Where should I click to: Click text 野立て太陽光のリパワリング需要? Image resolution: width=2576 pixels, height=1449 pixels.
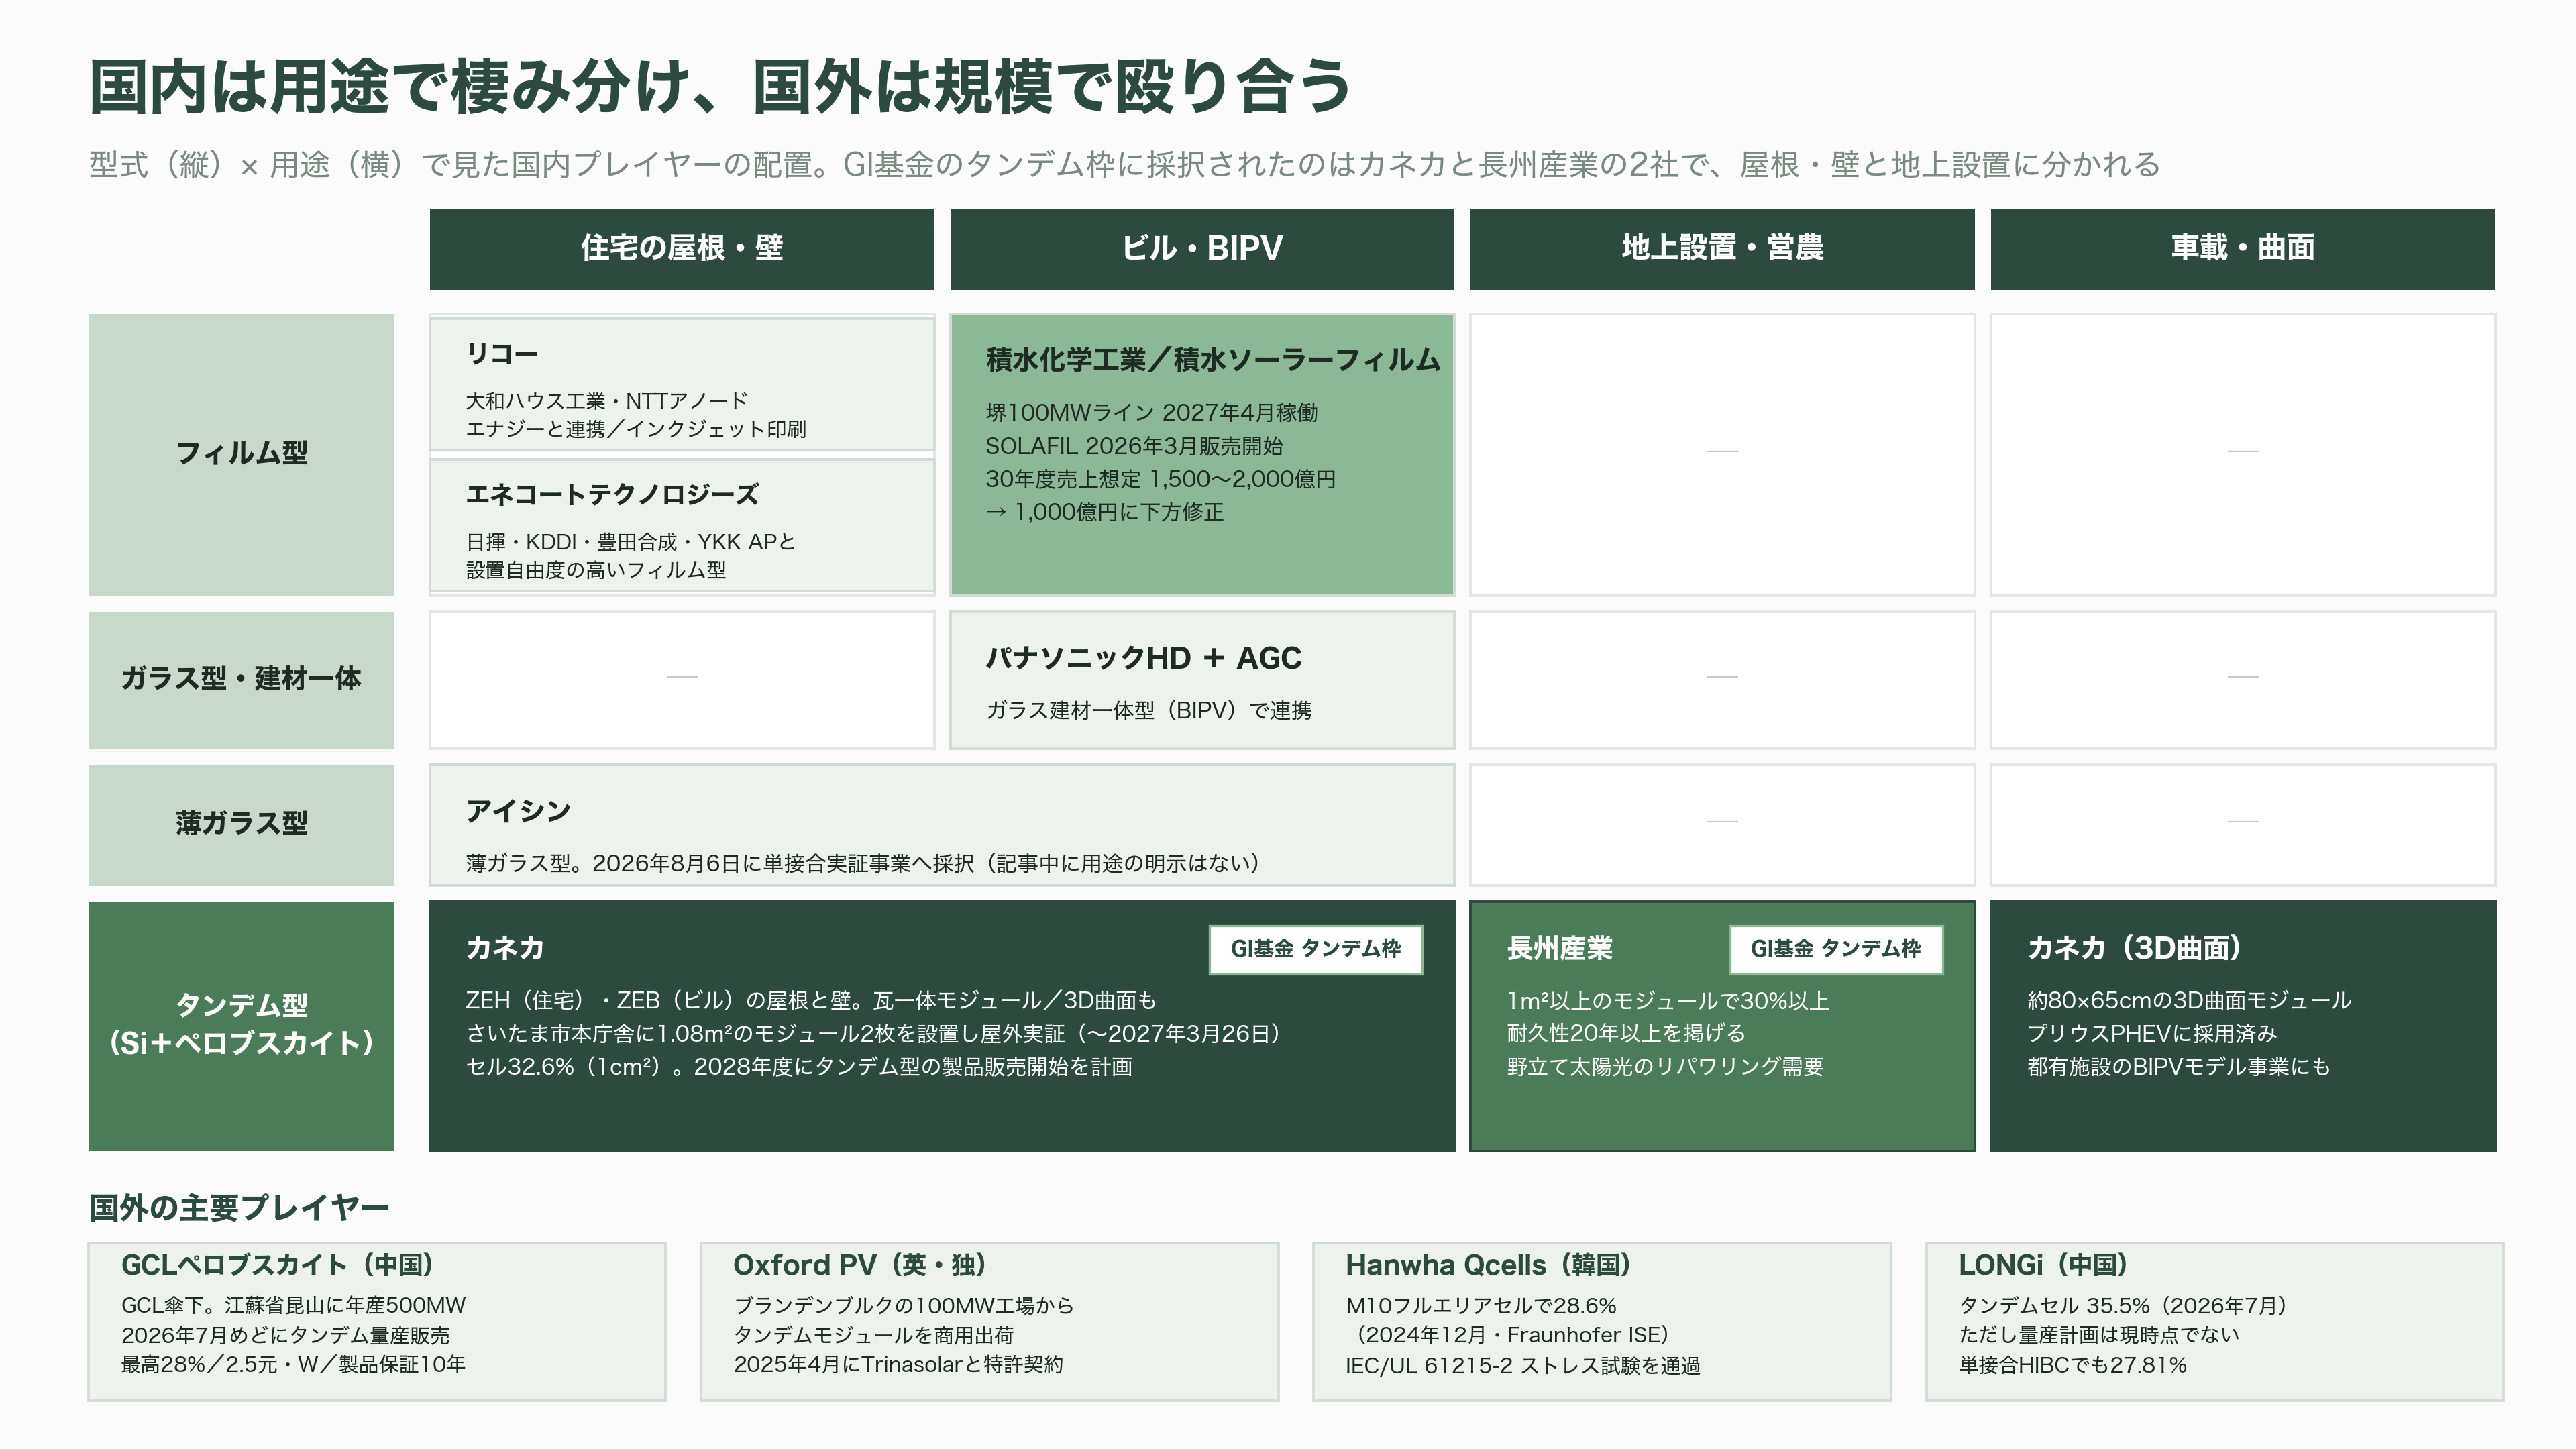pos(1665,1067)
